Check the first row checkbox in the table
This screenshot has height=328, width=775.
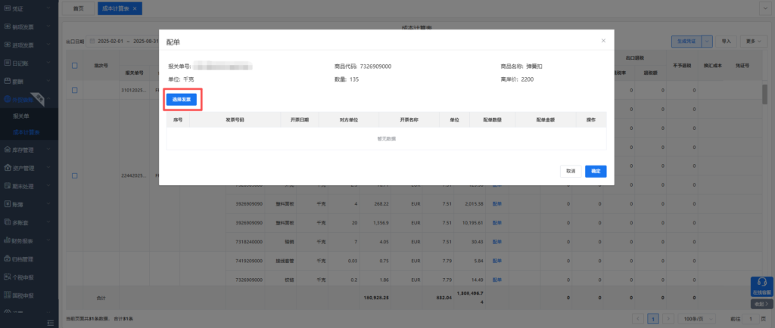[x=74, y=91]
